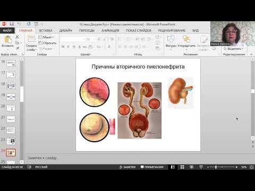The height and width of the screenshot is (191, 255).
Task: Select slide 20 thumbnail
Action: click(11, 108)
